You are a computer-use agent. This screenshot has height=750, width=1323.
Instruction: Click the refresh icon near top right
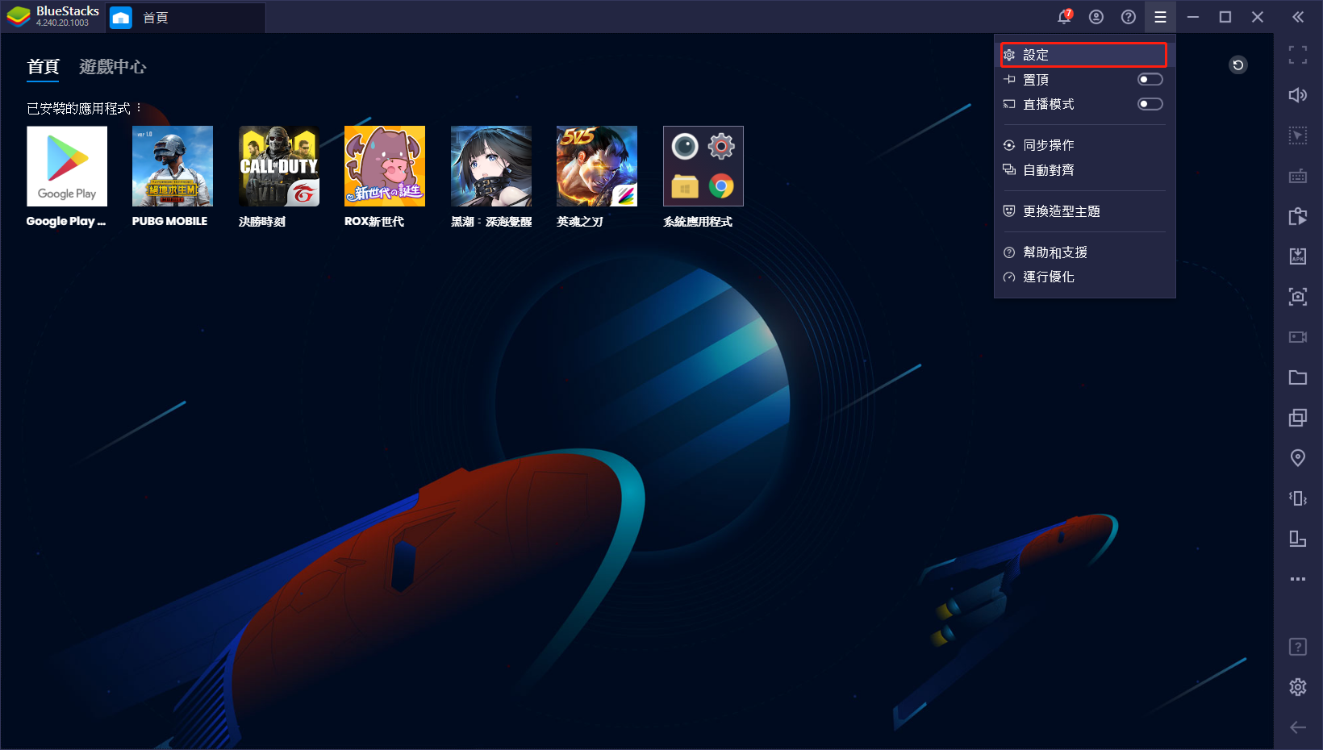coord(1238,65)
